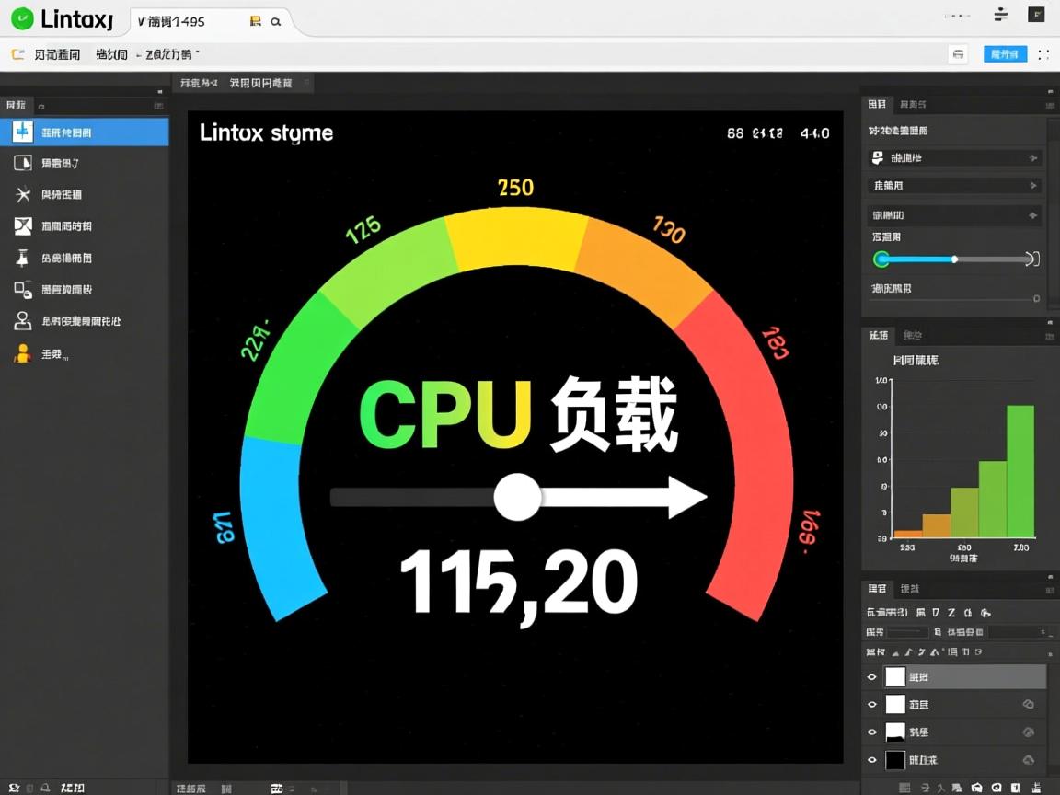Expand the first dropdown in the right properties panel
Screen dimensions: 1060x795
953,157
